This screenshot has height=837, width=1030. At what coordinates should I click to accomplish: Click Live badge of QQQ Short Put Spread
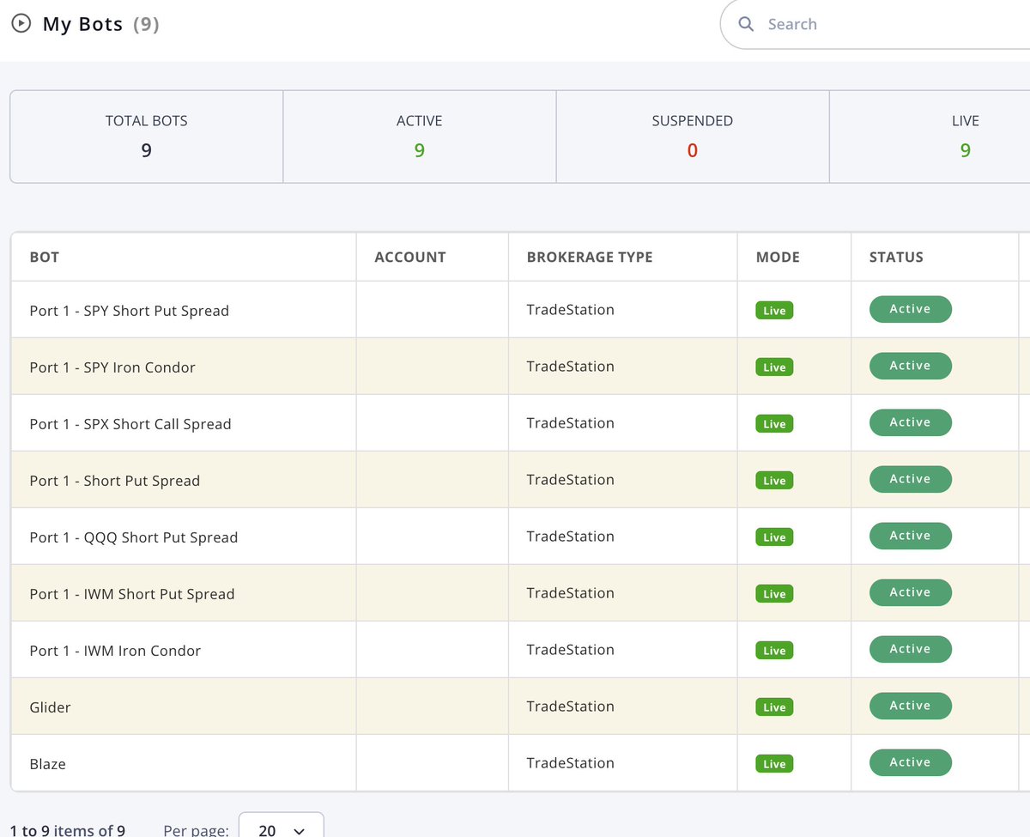(774, 537)
